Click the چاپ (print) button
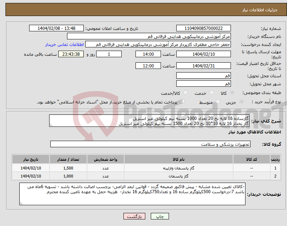The image size is (287, 226). pyautogui.click(x=160, y=216)
